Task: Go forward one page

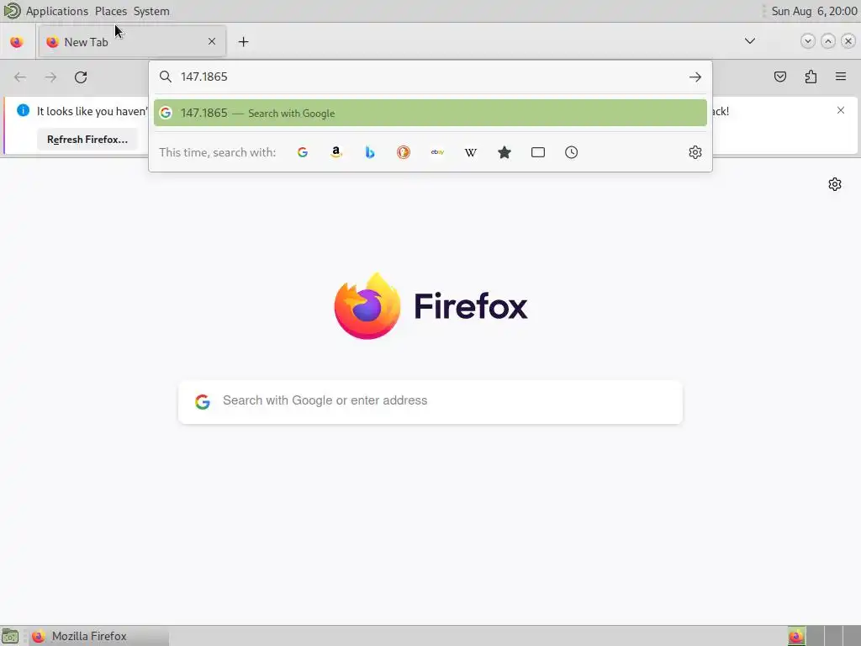Action: (x=50, y=77)
